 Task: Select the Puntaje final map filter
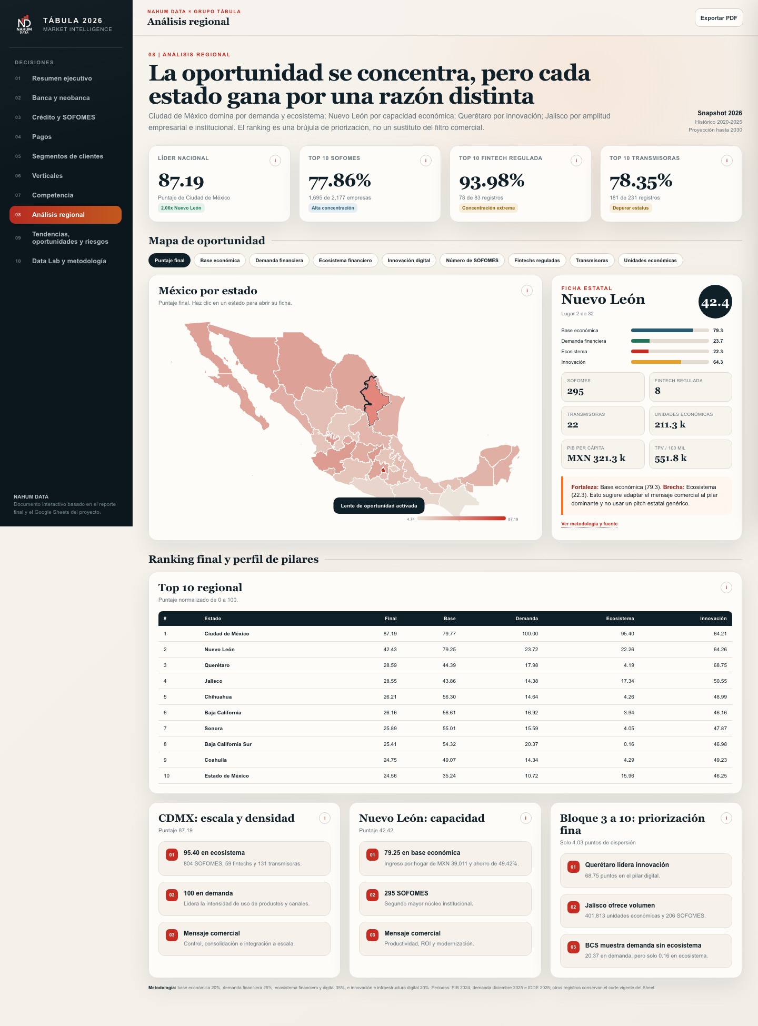169,261
